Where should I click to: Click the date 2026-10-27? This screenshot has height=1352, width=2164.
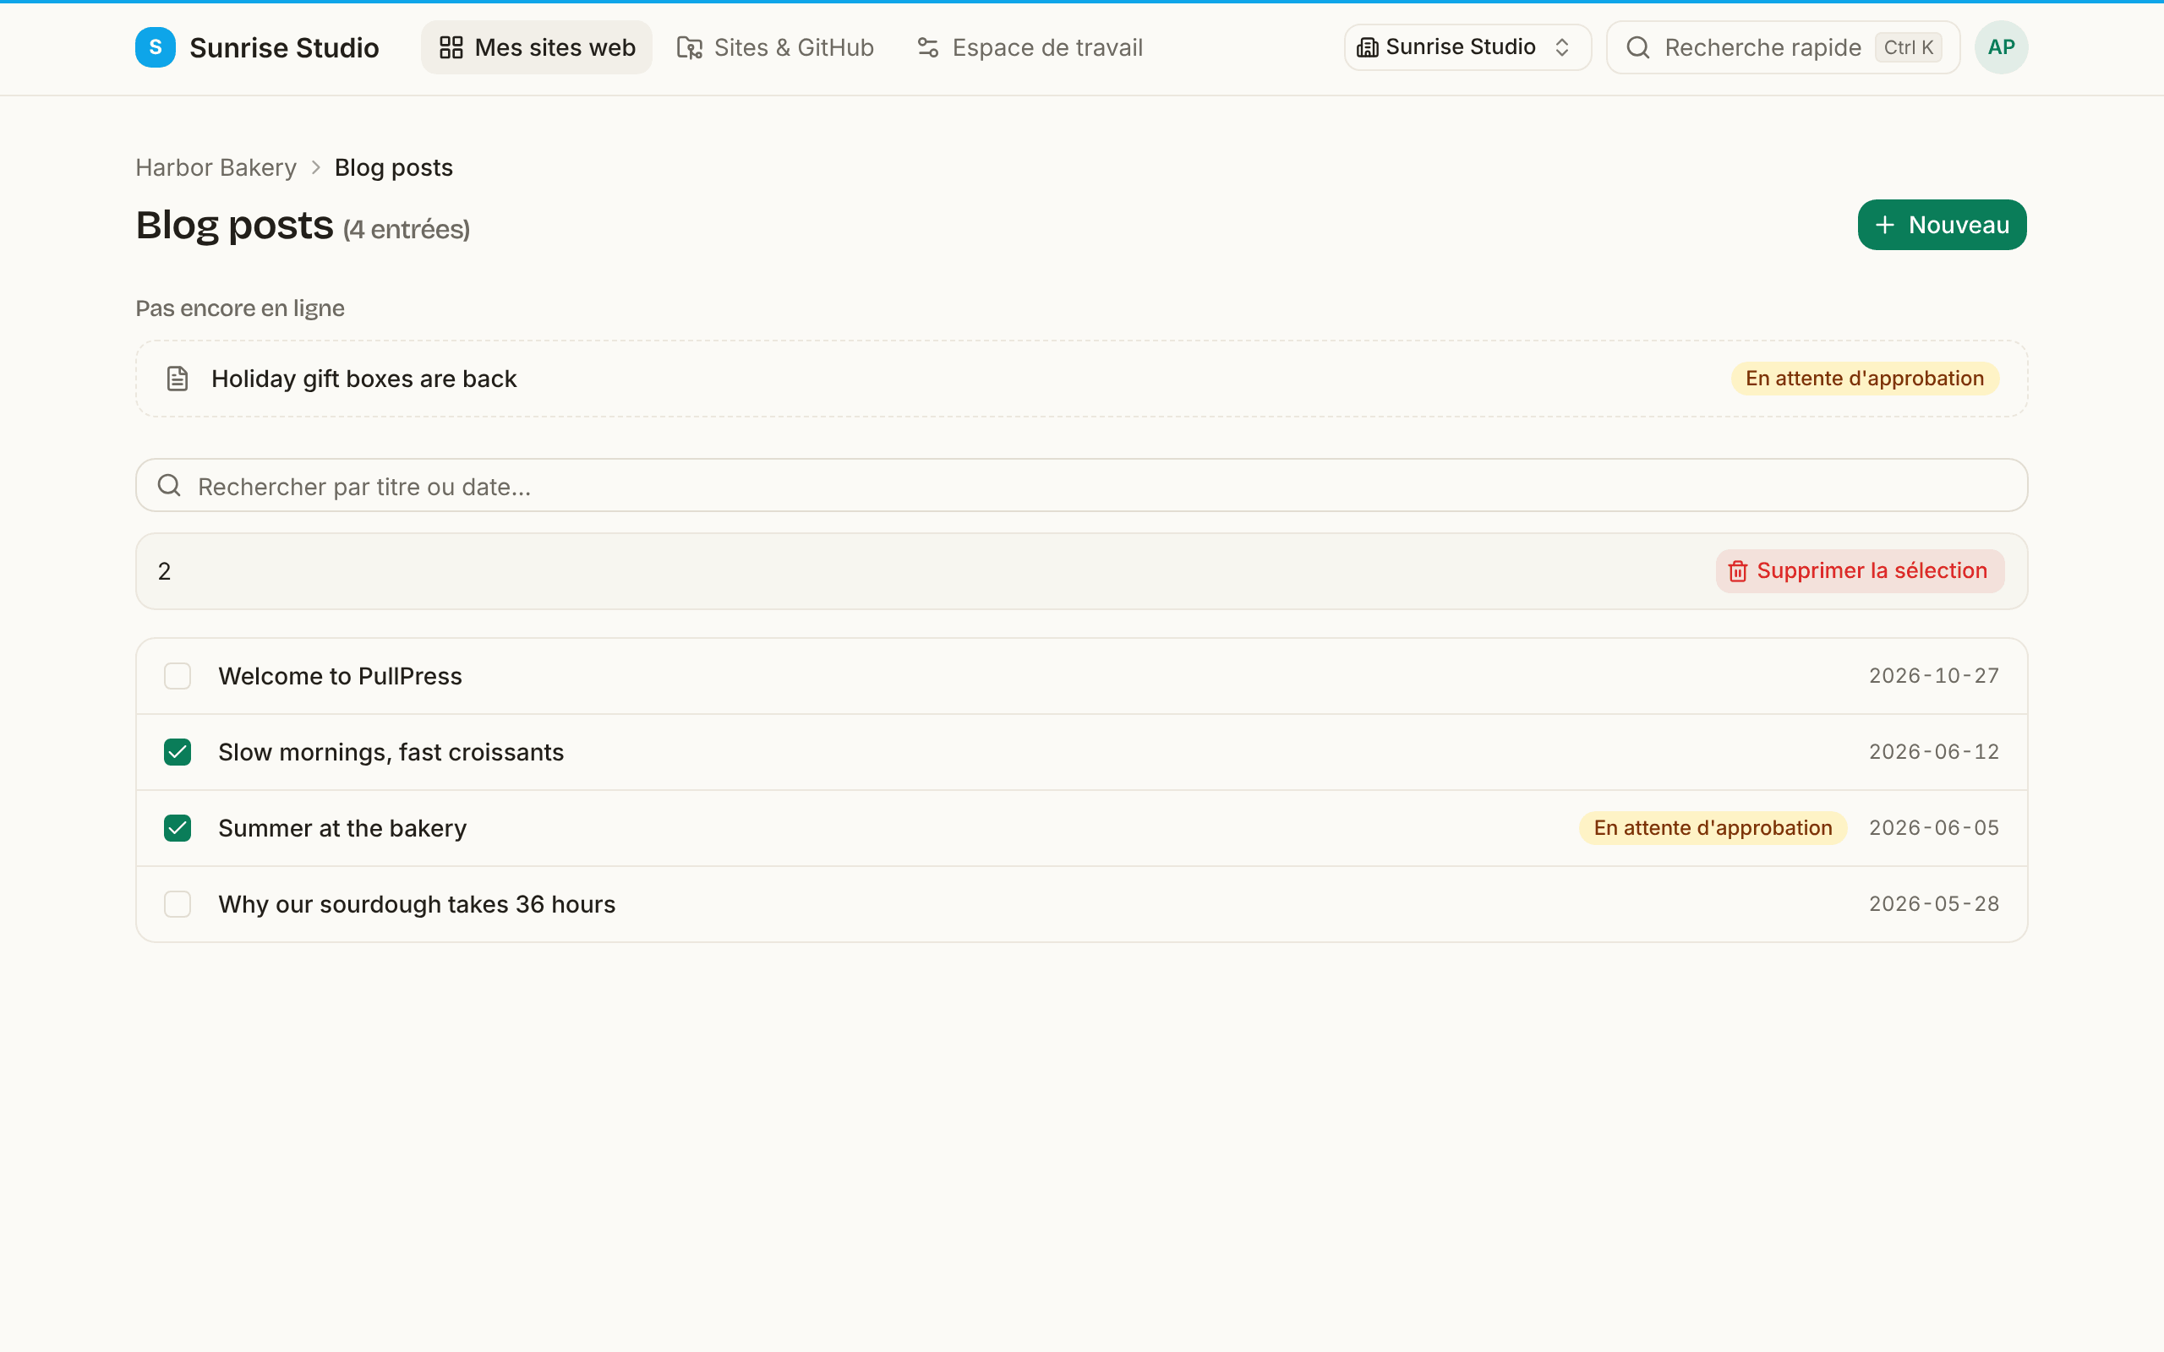click(x=1934, y=676)
